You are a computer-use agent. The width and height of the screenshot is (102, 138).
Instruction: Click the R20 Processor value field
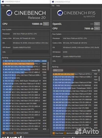(31, 34)
